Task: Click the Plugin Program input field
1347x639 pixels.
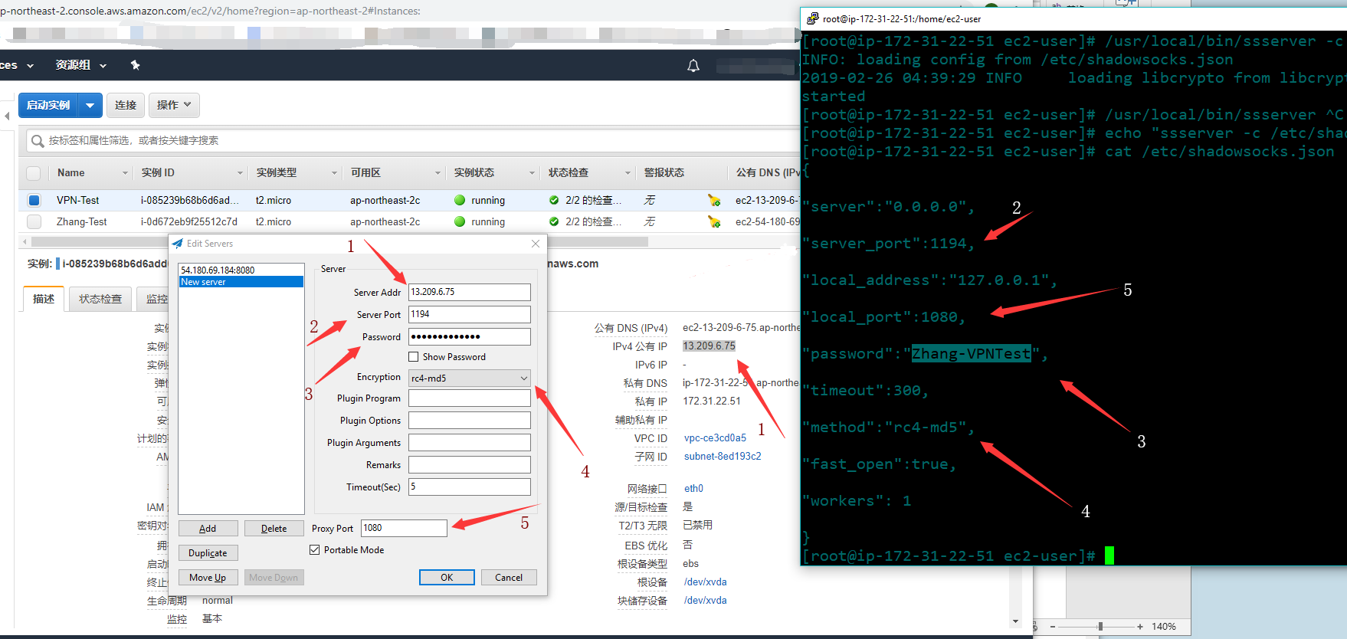Action: 469,398
